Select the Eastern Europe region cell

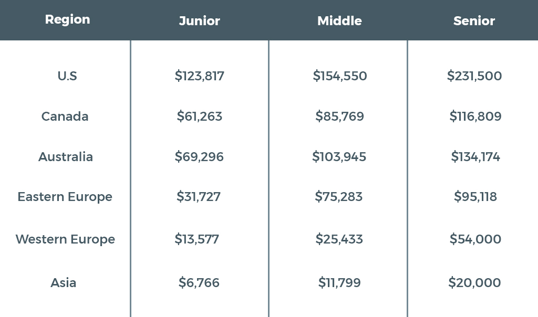tap(65, 197)
